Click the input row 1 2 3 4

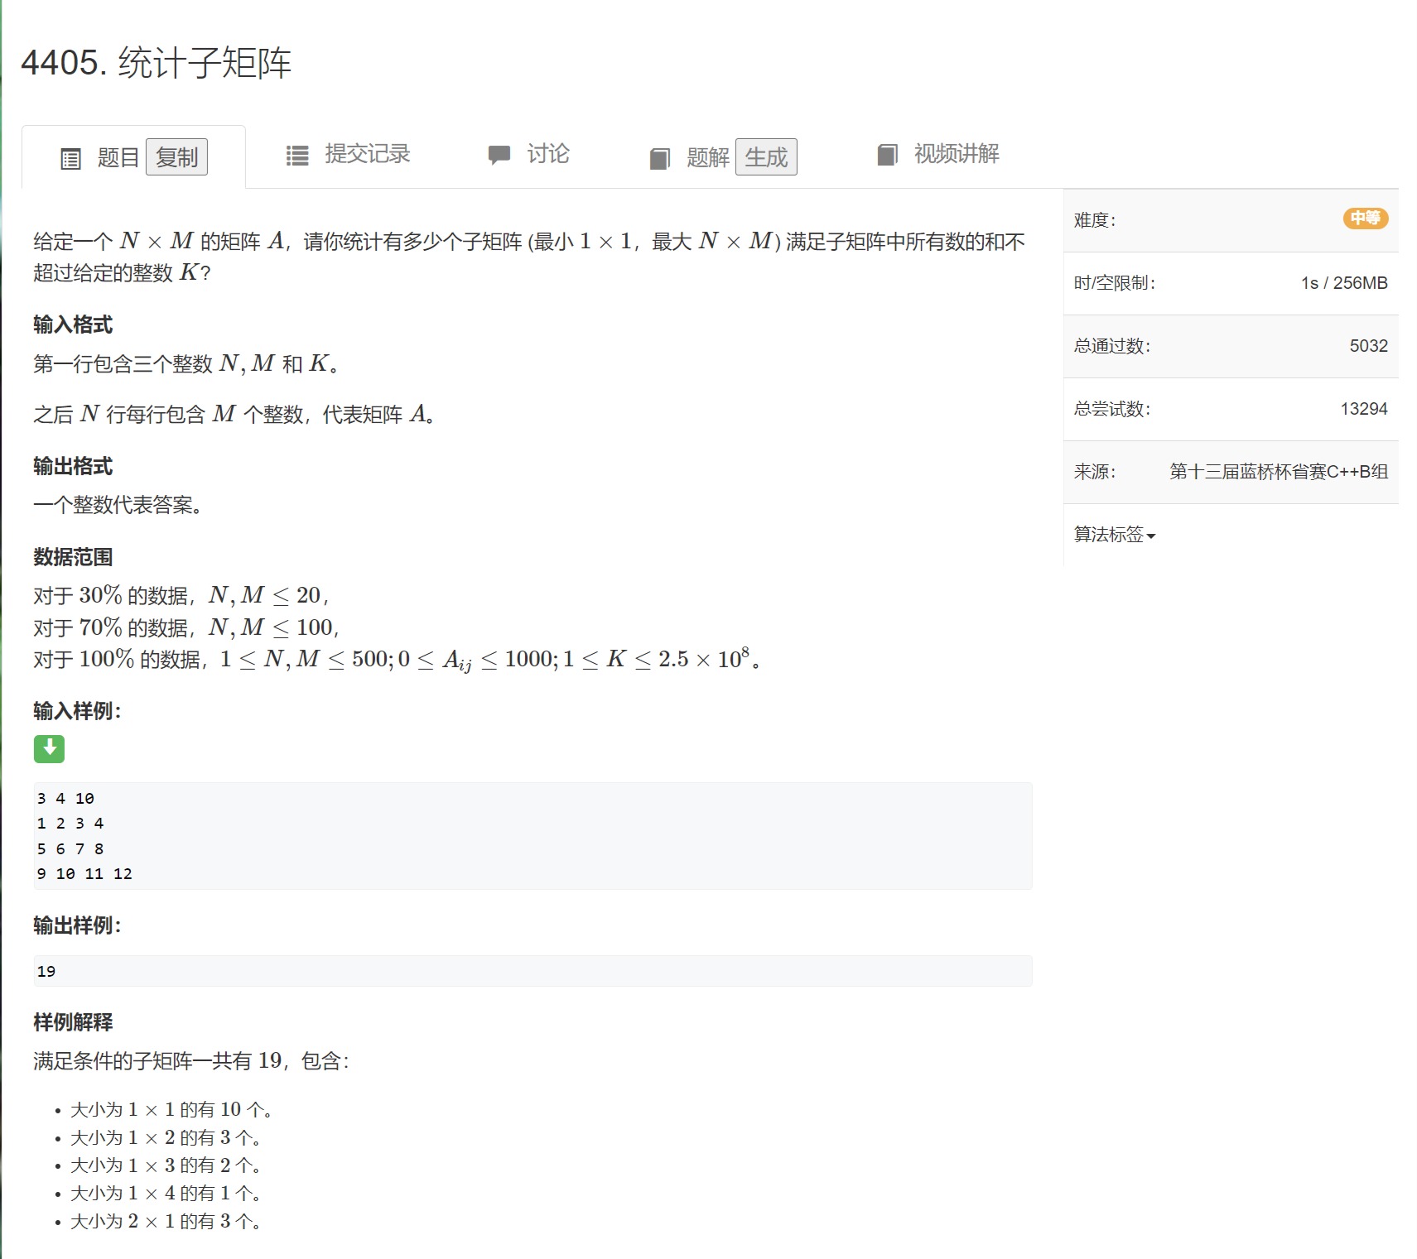tap(70, 824)
